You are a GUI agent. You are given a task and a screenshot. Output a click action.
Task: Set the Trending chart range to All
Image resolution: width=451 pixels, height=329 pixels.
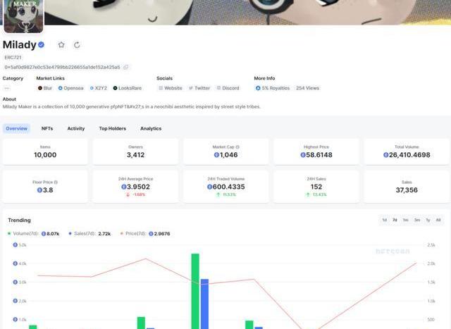438,220
